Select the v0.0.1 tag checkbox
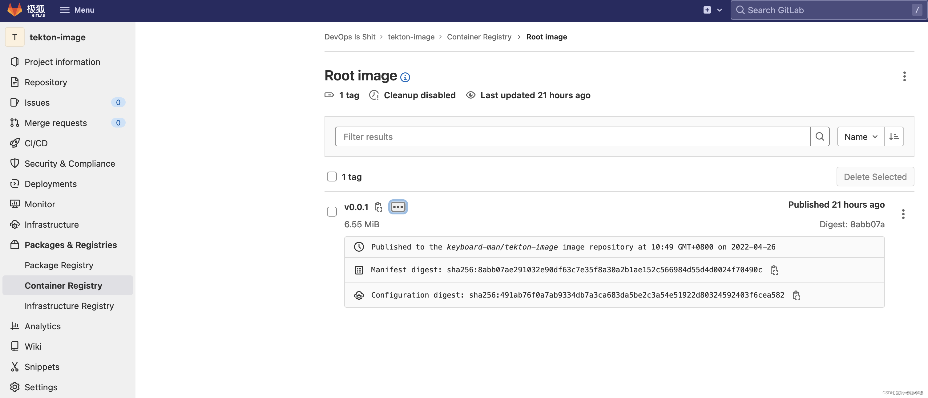Screen dimensions: 928x398 pyautogui.click(x=331, y=211)
